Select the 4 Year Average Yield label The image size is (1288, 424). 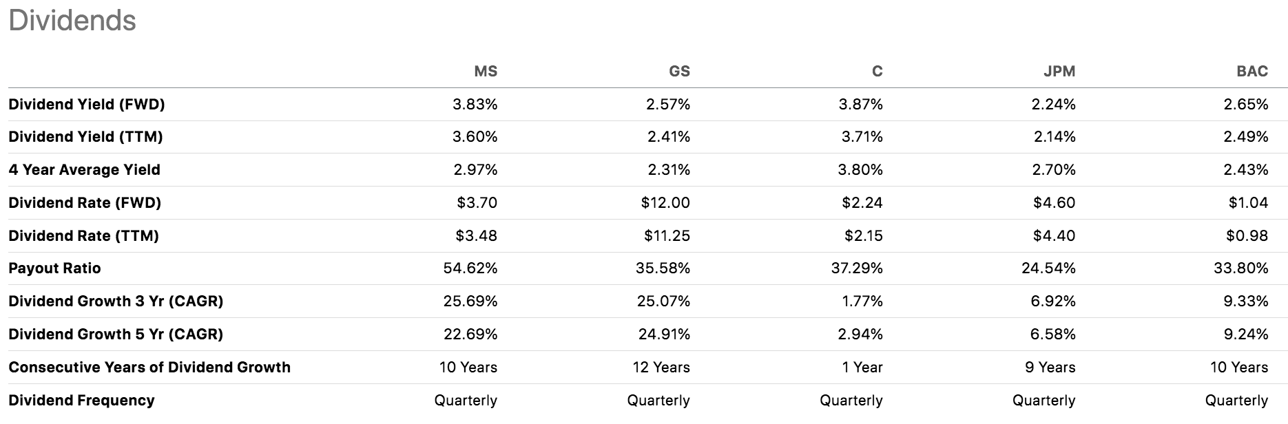coord(84,170)
